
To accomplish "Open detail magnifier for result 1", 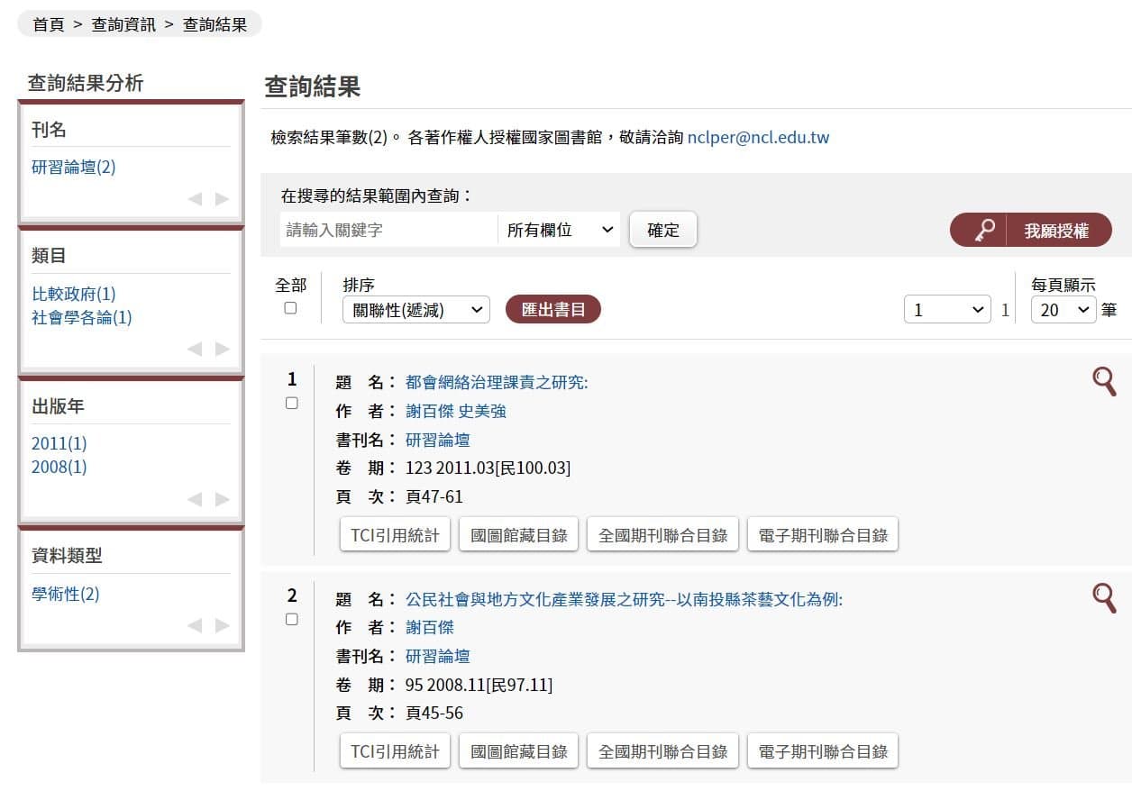I will coord(1104,381).
